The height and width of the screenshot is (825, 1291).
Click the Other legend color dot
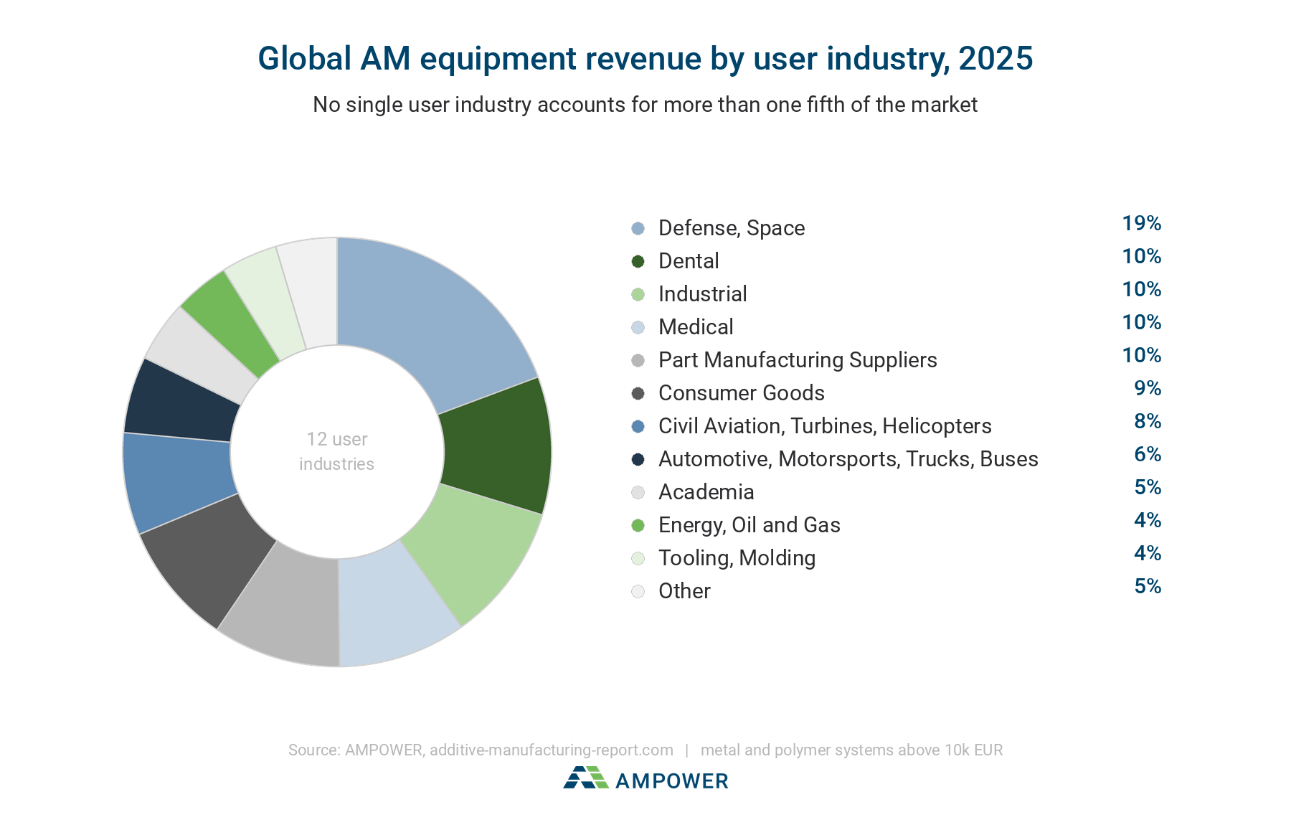(x=638, y=591)
